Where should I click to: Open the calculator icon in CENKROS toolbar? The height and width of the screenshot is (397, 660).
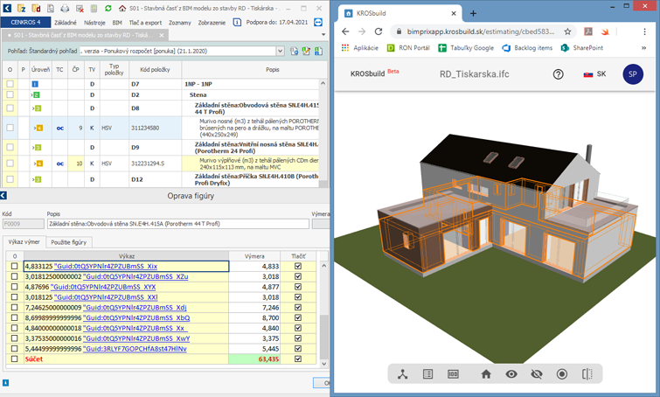[x=94, y=8]
